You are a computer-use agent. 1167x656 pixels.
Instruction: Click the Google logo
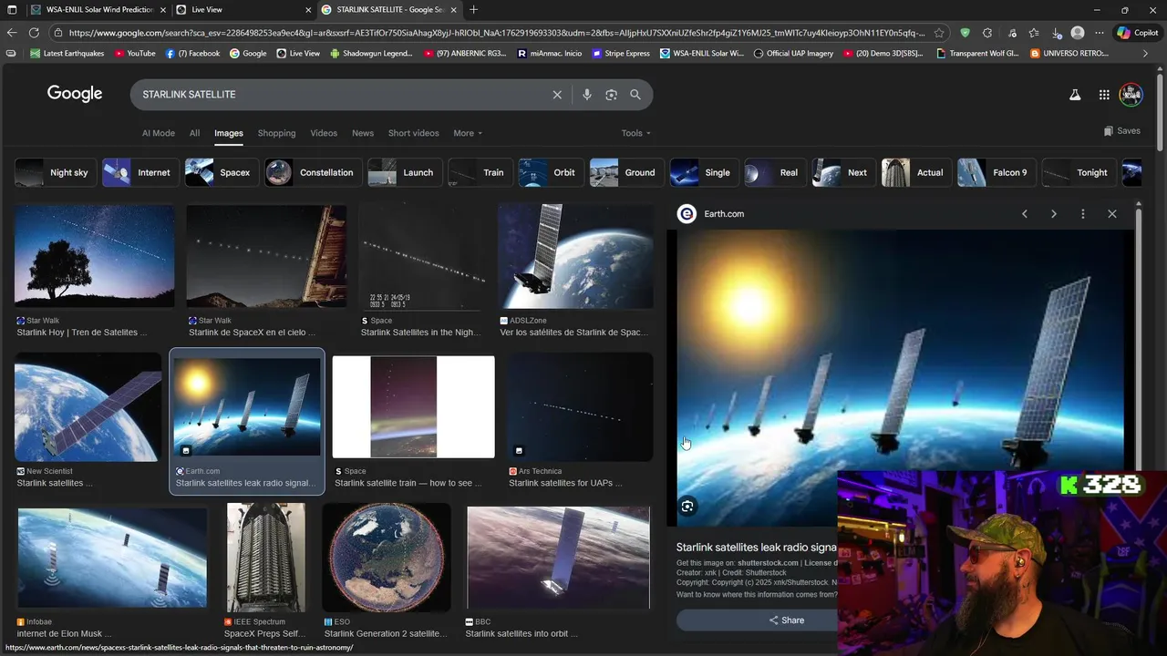75,94
